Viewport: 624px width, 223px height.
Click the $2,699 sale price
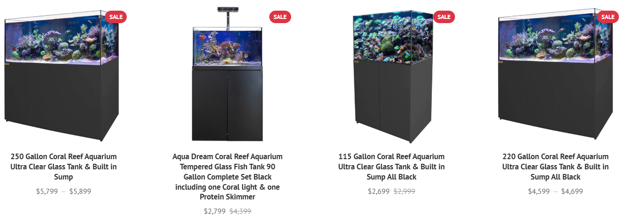379,191
